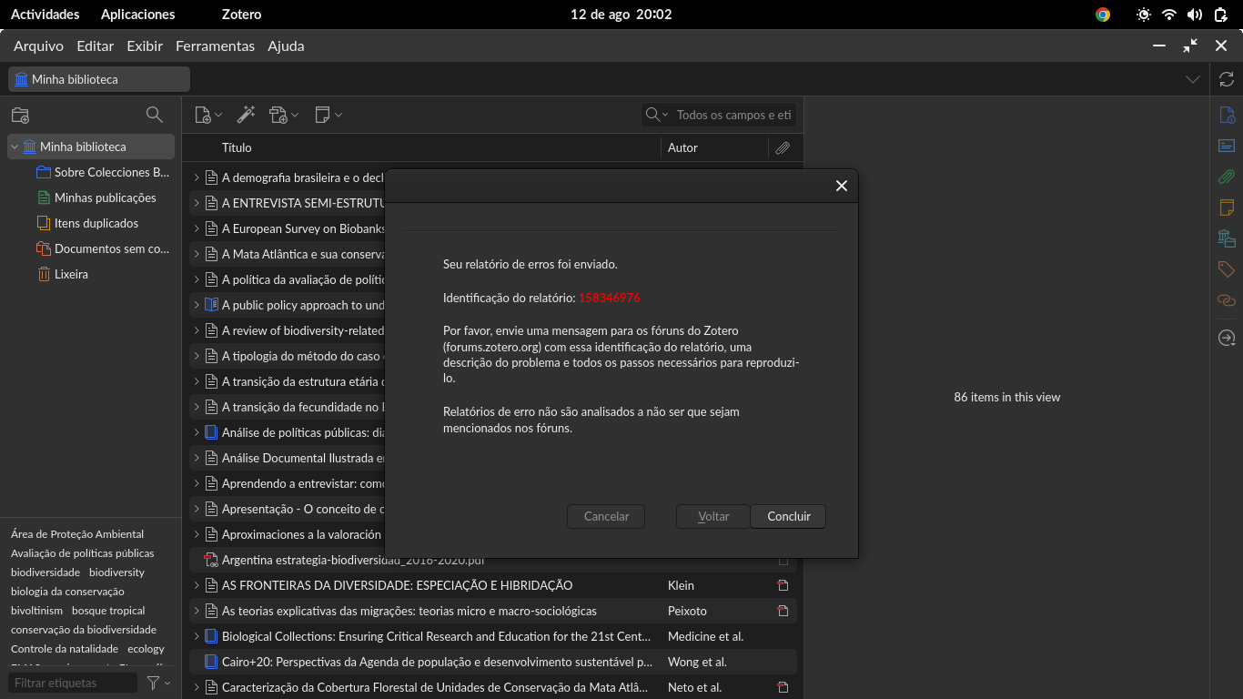Click the collections search magnifier icon
Image resolution: width=1243 pixels, height=699 pixels.
(155, 115)
